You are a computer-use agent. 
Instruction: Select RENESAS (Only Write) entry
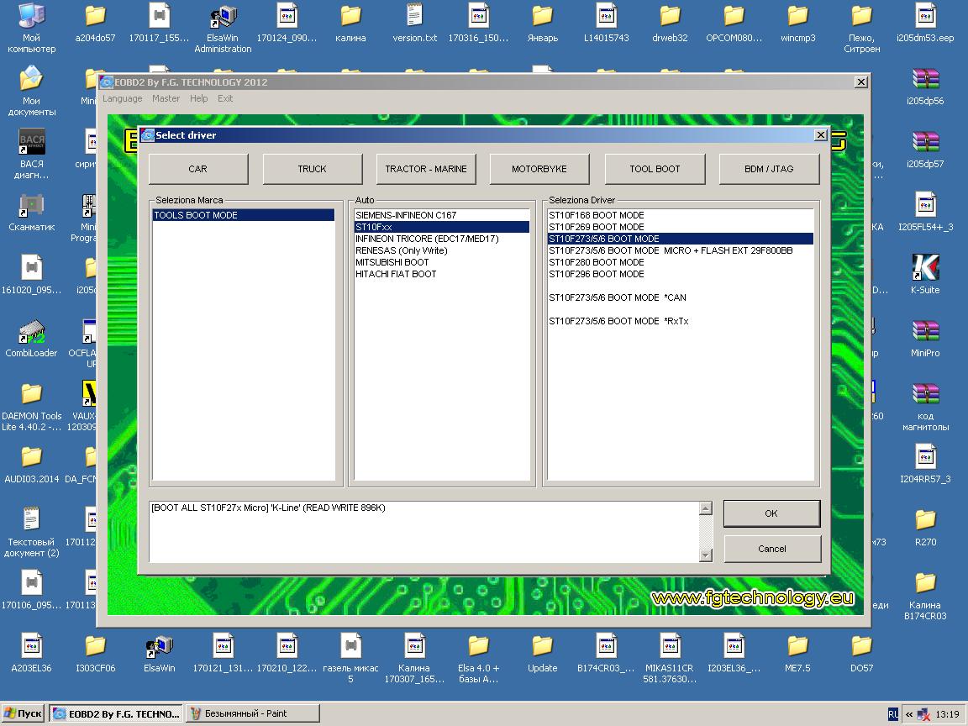(441, 250)
